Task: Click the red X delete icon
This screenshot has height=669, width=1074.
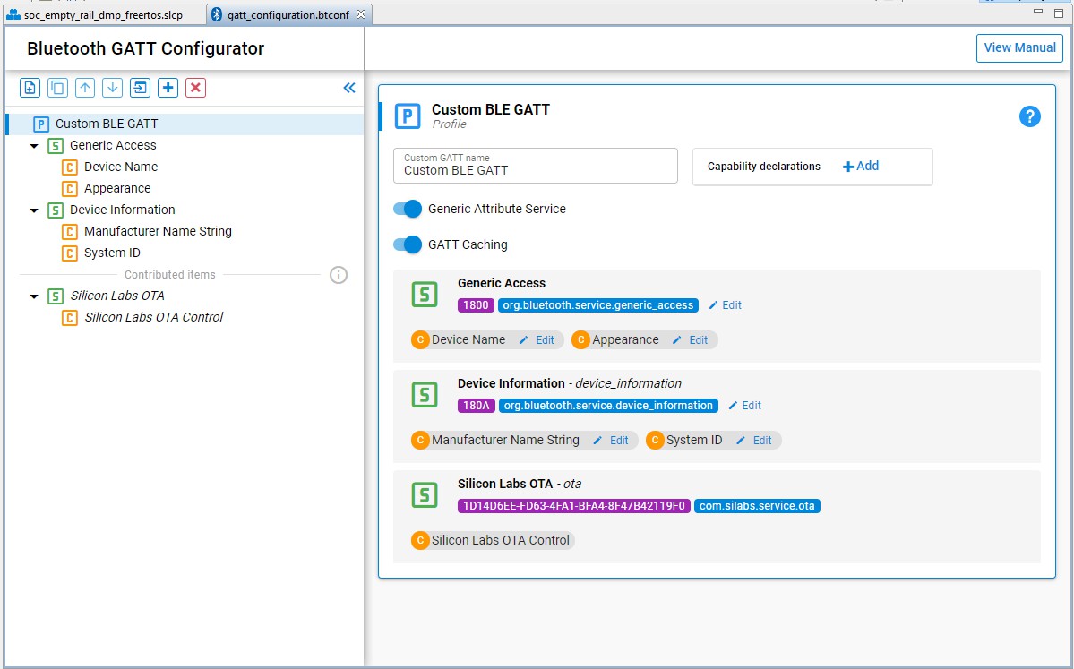Action: pyautogui.click(x=195, y=88)
